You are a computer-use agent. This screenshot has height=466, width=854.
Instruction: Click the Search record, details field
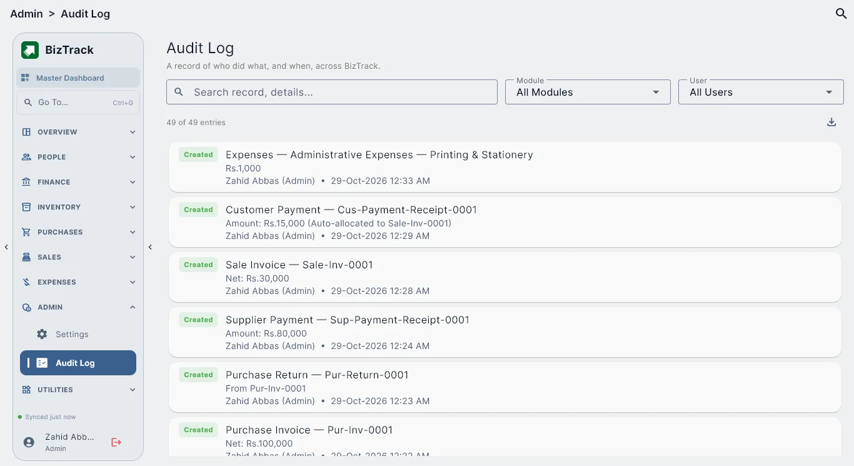point(332,92)
